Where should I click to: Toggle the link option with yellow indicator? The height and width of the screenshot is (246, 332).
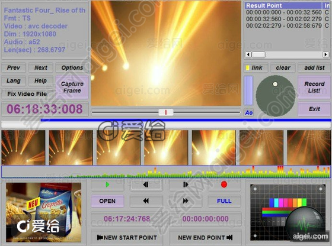tap(256, 68)
